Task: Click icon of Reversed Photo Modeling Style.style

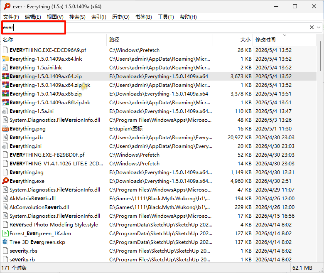Action: pos(5,225)
